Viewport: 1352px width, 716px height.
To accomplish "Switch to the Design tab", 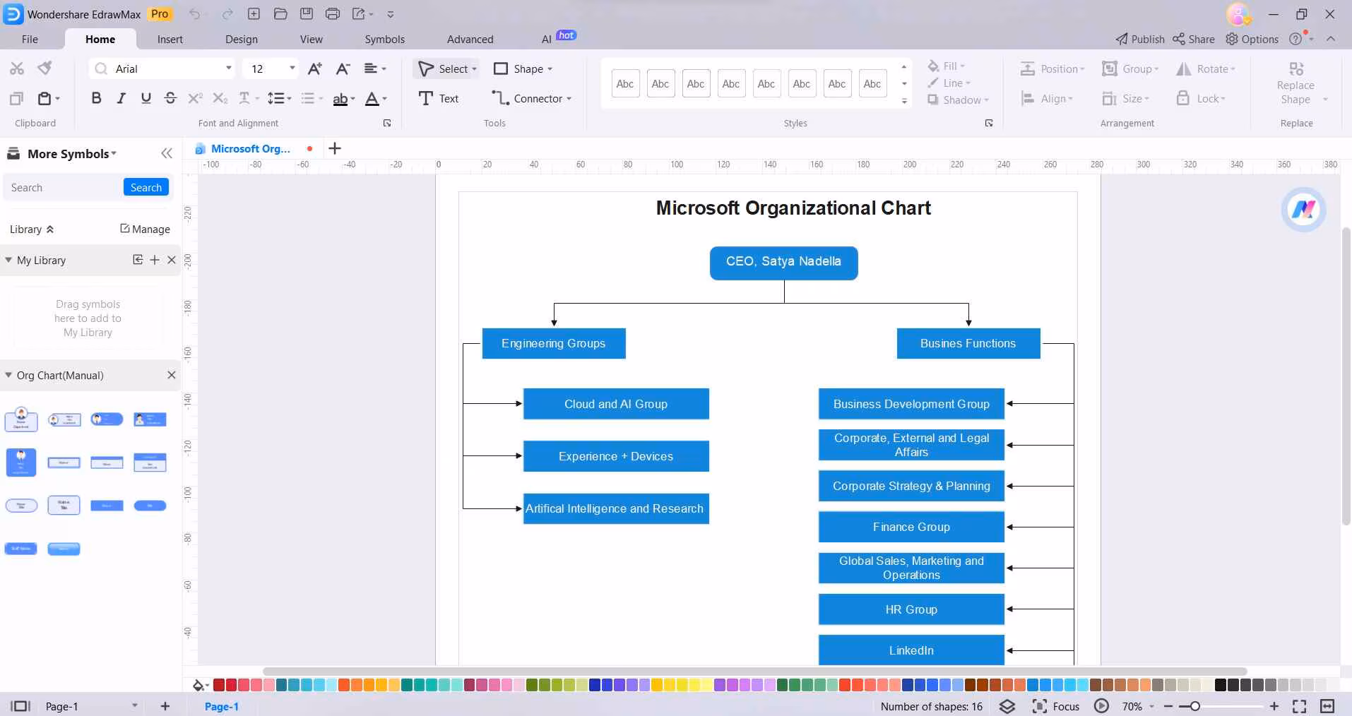I will pos(242,40).
